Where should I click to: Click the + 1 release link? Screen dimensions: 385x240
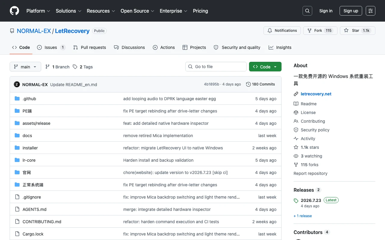(303, 216)
